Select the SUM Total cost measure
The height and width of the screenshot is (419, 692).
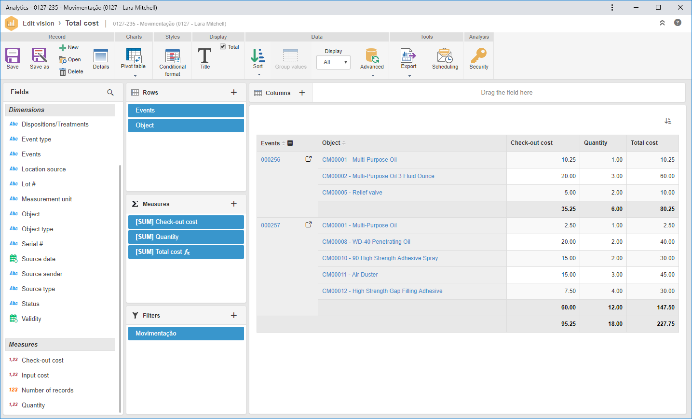(x=186, y=252)
